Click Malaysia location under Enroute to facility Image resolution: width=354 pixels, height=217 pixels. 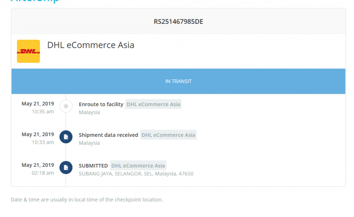pyautogui.click(x=89, y=112)
